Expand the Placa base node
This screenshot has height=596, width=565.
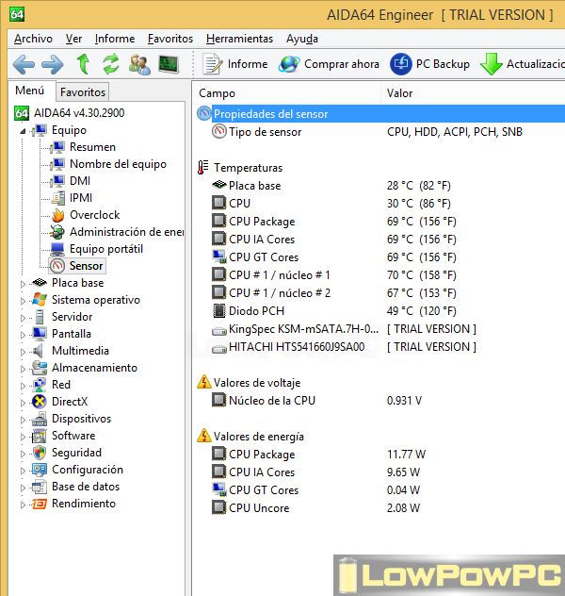tap(23, 284)
